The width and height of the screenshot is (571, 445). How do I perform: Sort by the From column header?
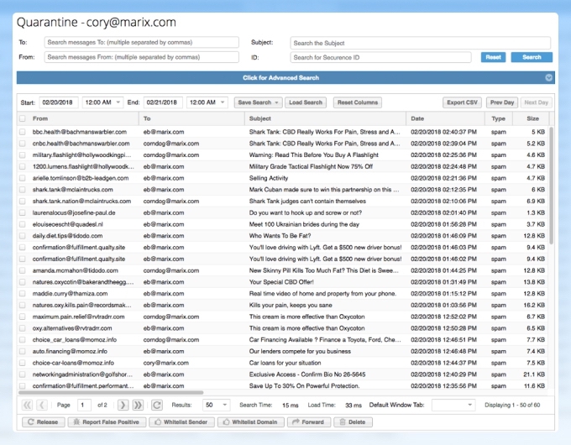point(78,118)
